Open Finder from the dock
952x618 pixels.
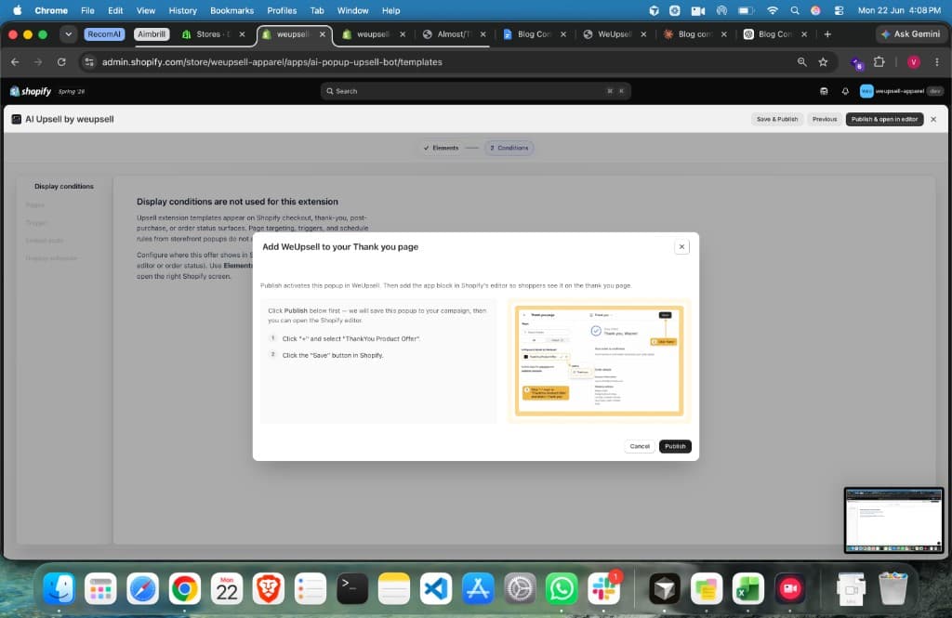pos(59,588)
